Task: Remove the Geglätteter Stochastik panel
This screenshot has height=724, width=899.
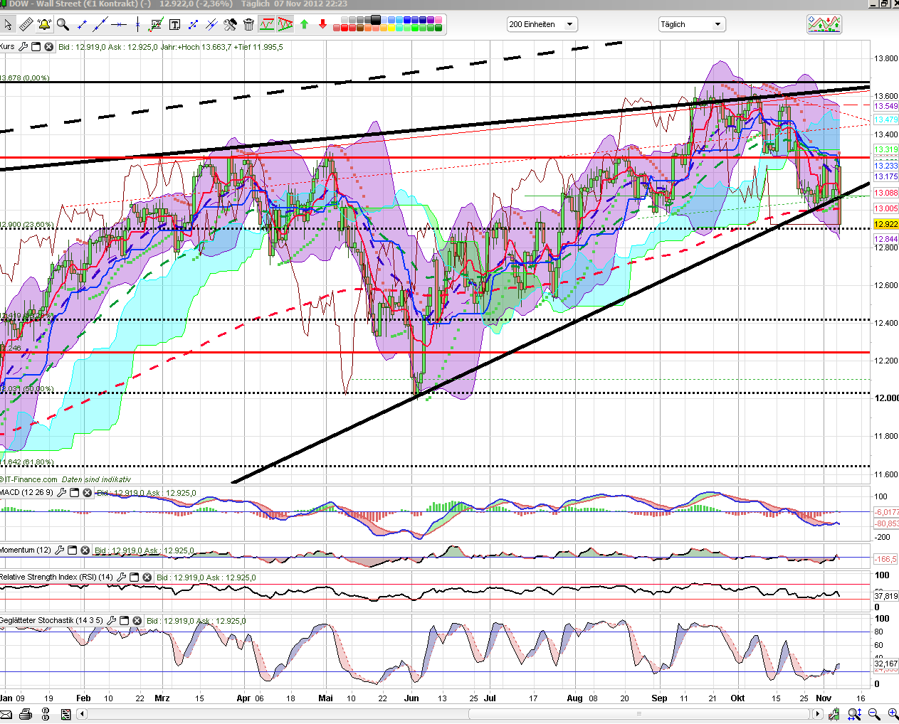Action: click(x=137, y=620)
